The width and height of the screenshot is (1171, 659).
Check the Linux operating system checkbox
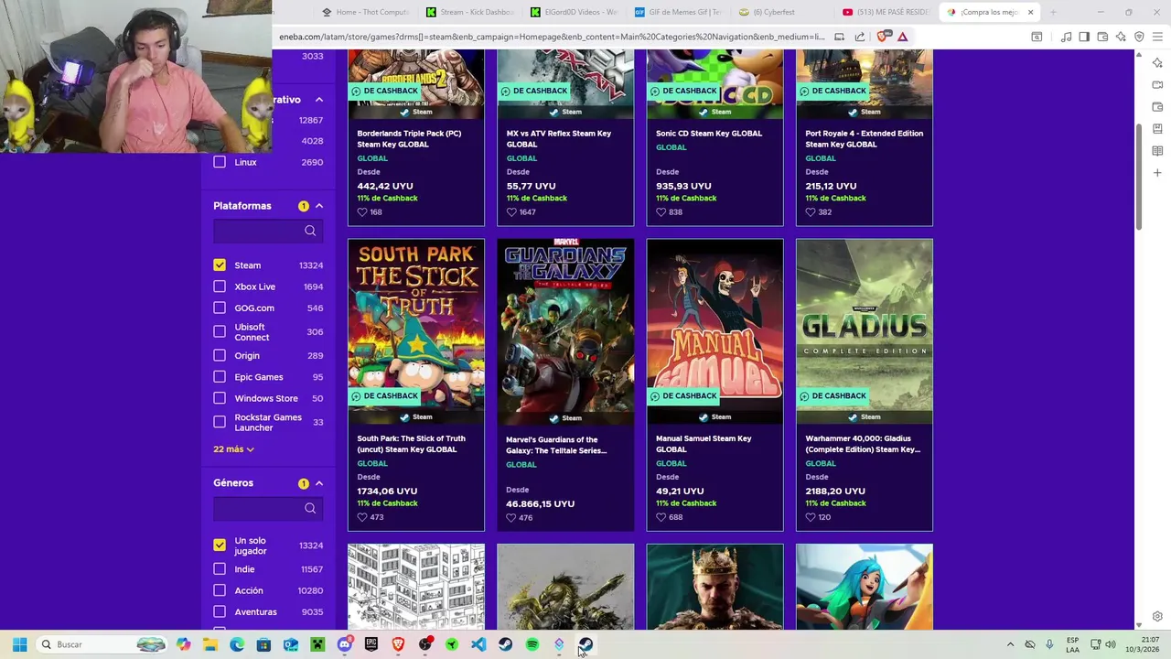(220, 162)
